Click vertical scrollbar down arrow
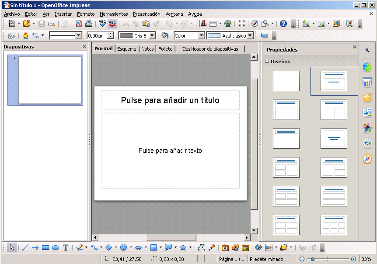Screen dimensions: 377x264 point(254,230)
